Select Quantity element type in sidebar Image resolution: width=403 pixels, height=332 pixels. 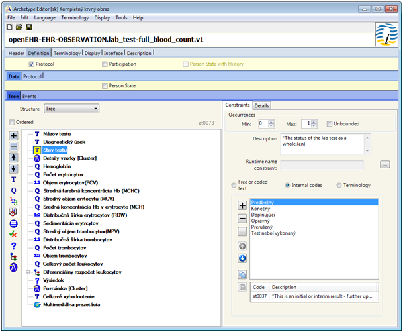(x=14, y=190)
